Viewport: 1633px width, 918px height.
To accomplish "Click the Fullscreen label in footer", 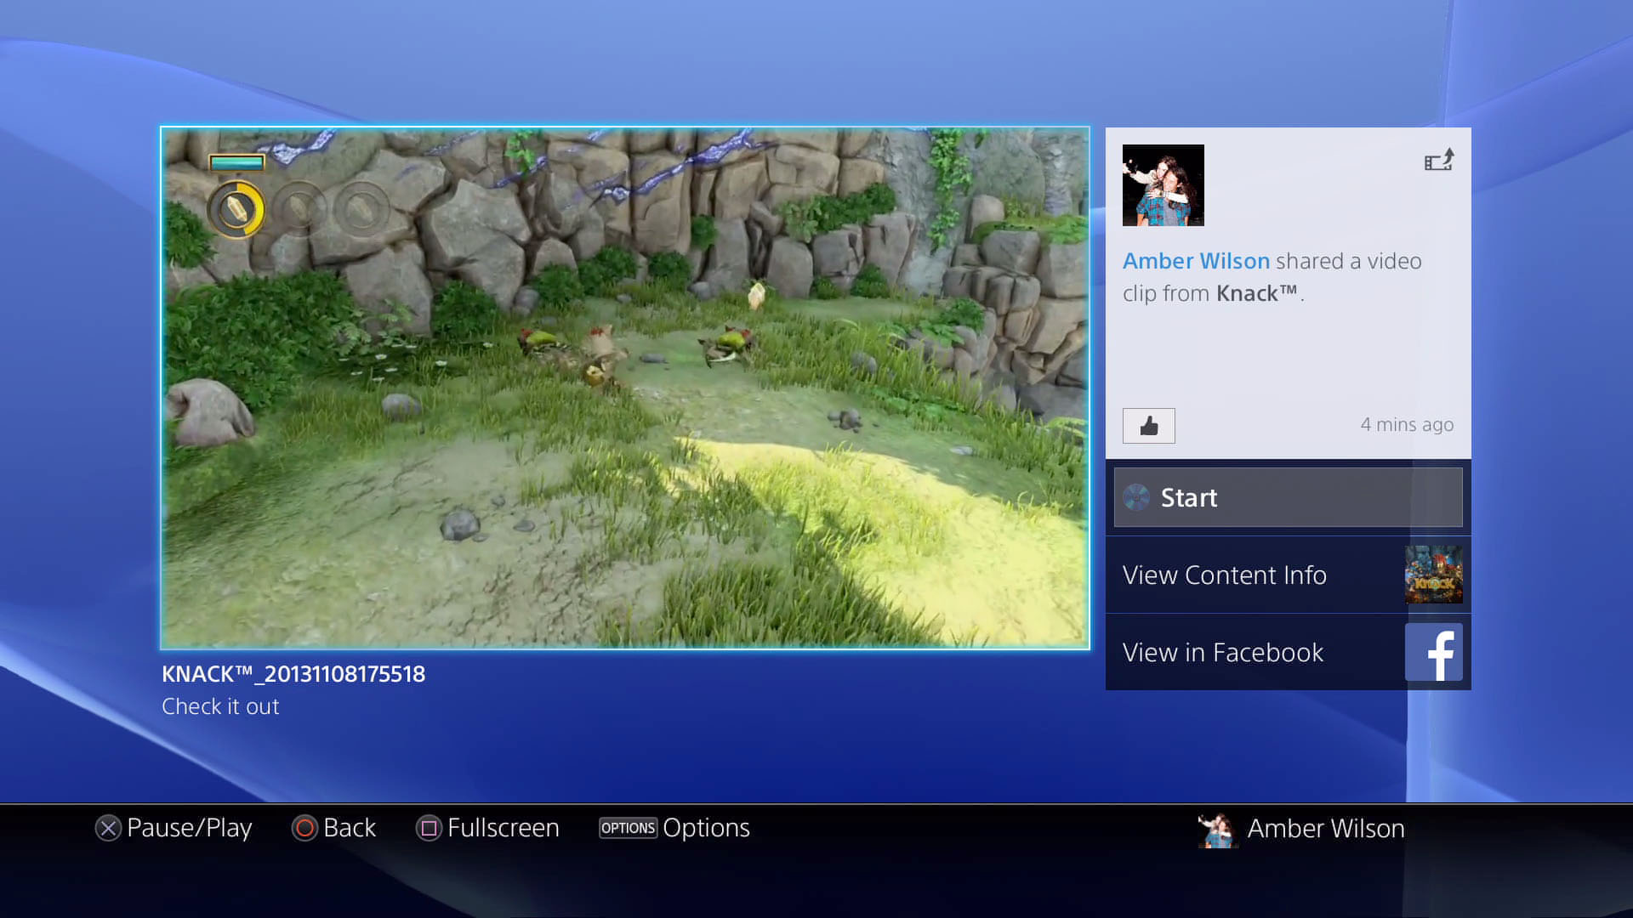I will point(504,828).
